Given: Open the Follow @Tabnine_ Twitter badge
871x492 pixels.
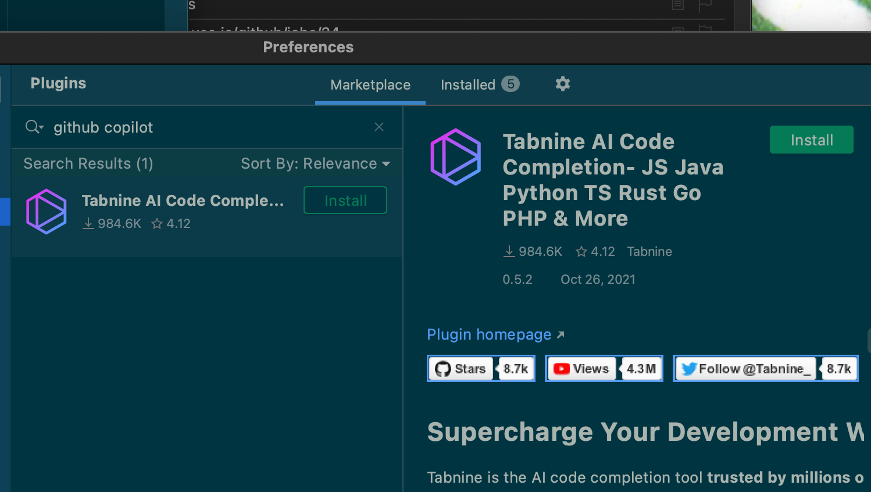Looking at the screenshot, I should 766,369.
